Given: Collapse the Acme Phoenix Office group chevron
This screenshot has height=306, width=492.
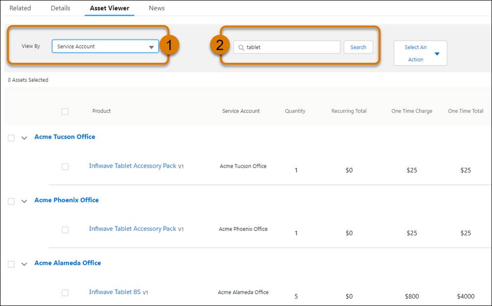Looking at the screenshot, I should click(24, 200).
